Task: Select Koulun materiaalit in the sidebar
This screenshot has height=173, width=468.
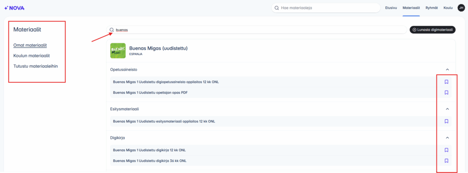Action: 32,56
